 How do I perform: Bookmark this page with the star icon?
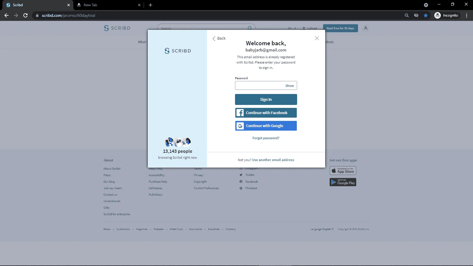(426, 15)
